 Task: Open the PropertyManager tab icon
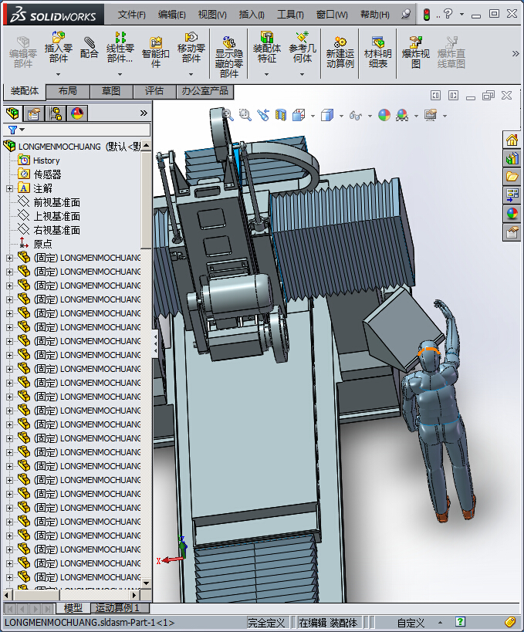click(x=34, y=113)
